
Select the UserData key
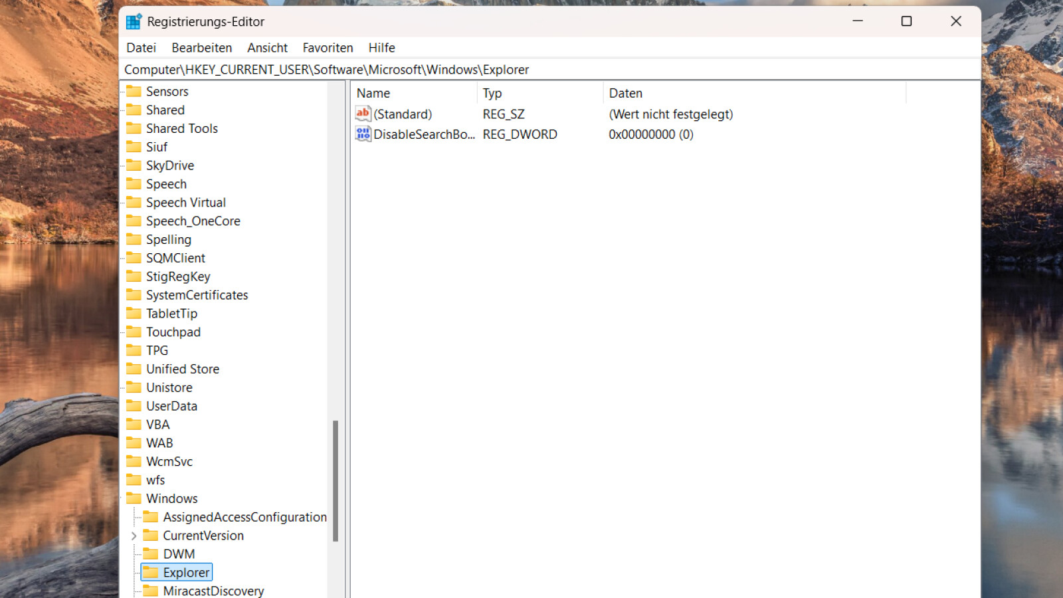(x=171, y=405)
